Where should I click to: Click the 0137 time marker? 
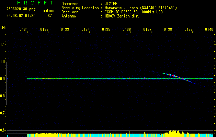(x=147, y=29)
